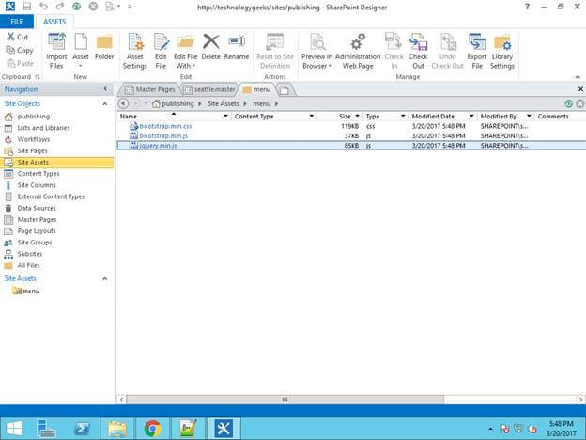
Task: Open Site Pages in navigation
Action: point(33,150)
